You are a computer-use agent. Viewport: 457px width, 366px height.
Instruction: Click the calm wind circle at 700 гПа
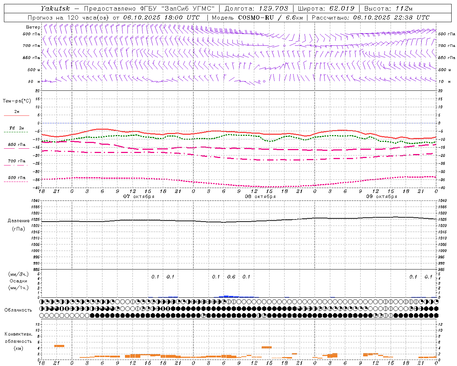285,46
